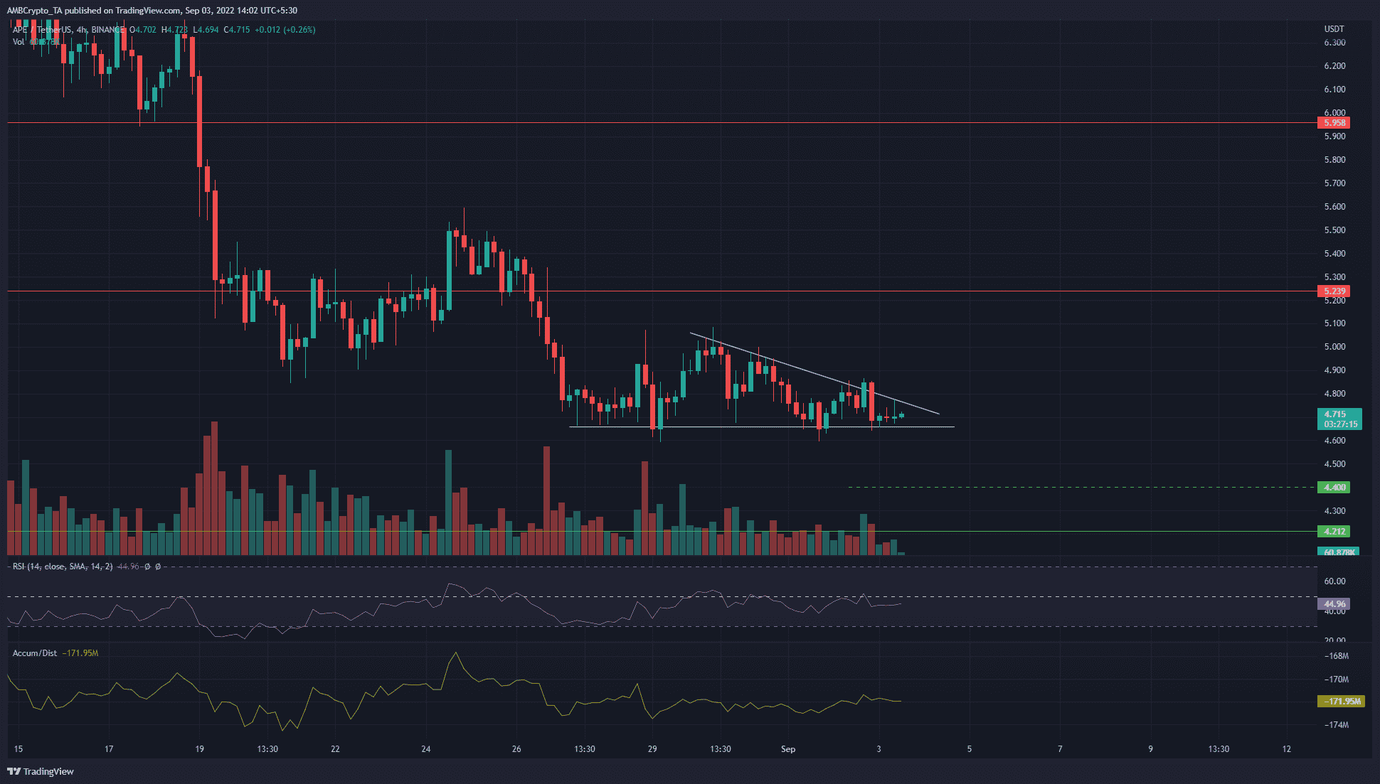Image resolution: width=1380 pixels, height=784 pixels.
Task: Click the 5 date label on time axis
Action: (970, 749)
